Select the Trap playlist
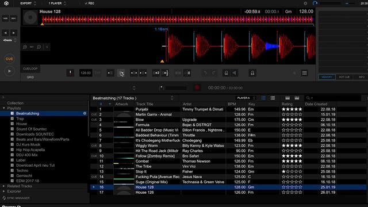The height and width of the screenshot is (207, 368). (x=20, y=118)
